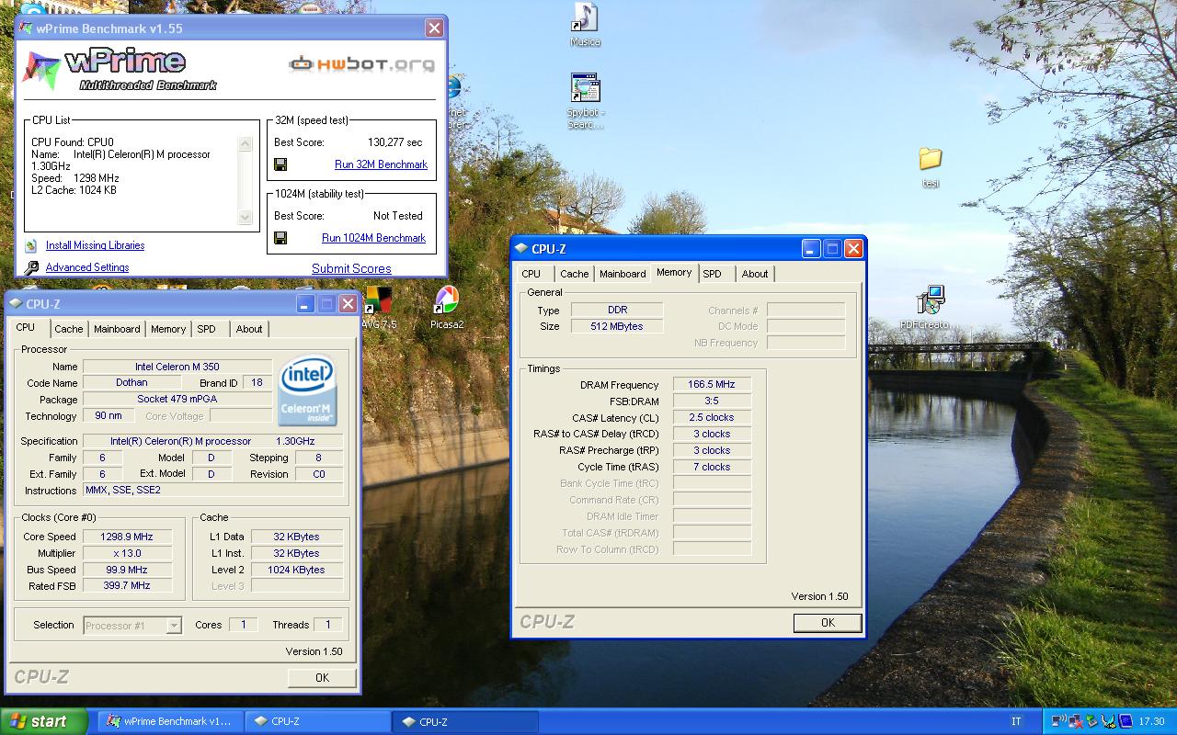
Task: Click the Submit Scores link
Action: coord(351,268)
